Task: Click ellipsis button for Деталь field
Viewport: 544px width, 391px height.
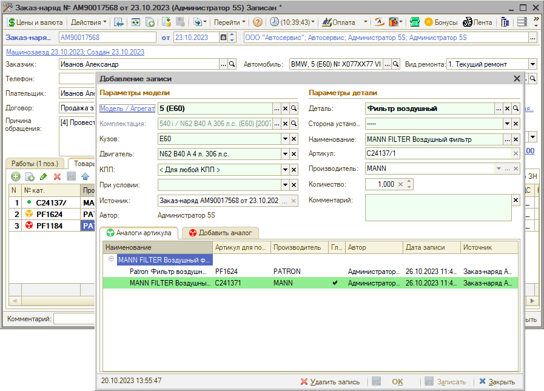Action: pos(499,109)
